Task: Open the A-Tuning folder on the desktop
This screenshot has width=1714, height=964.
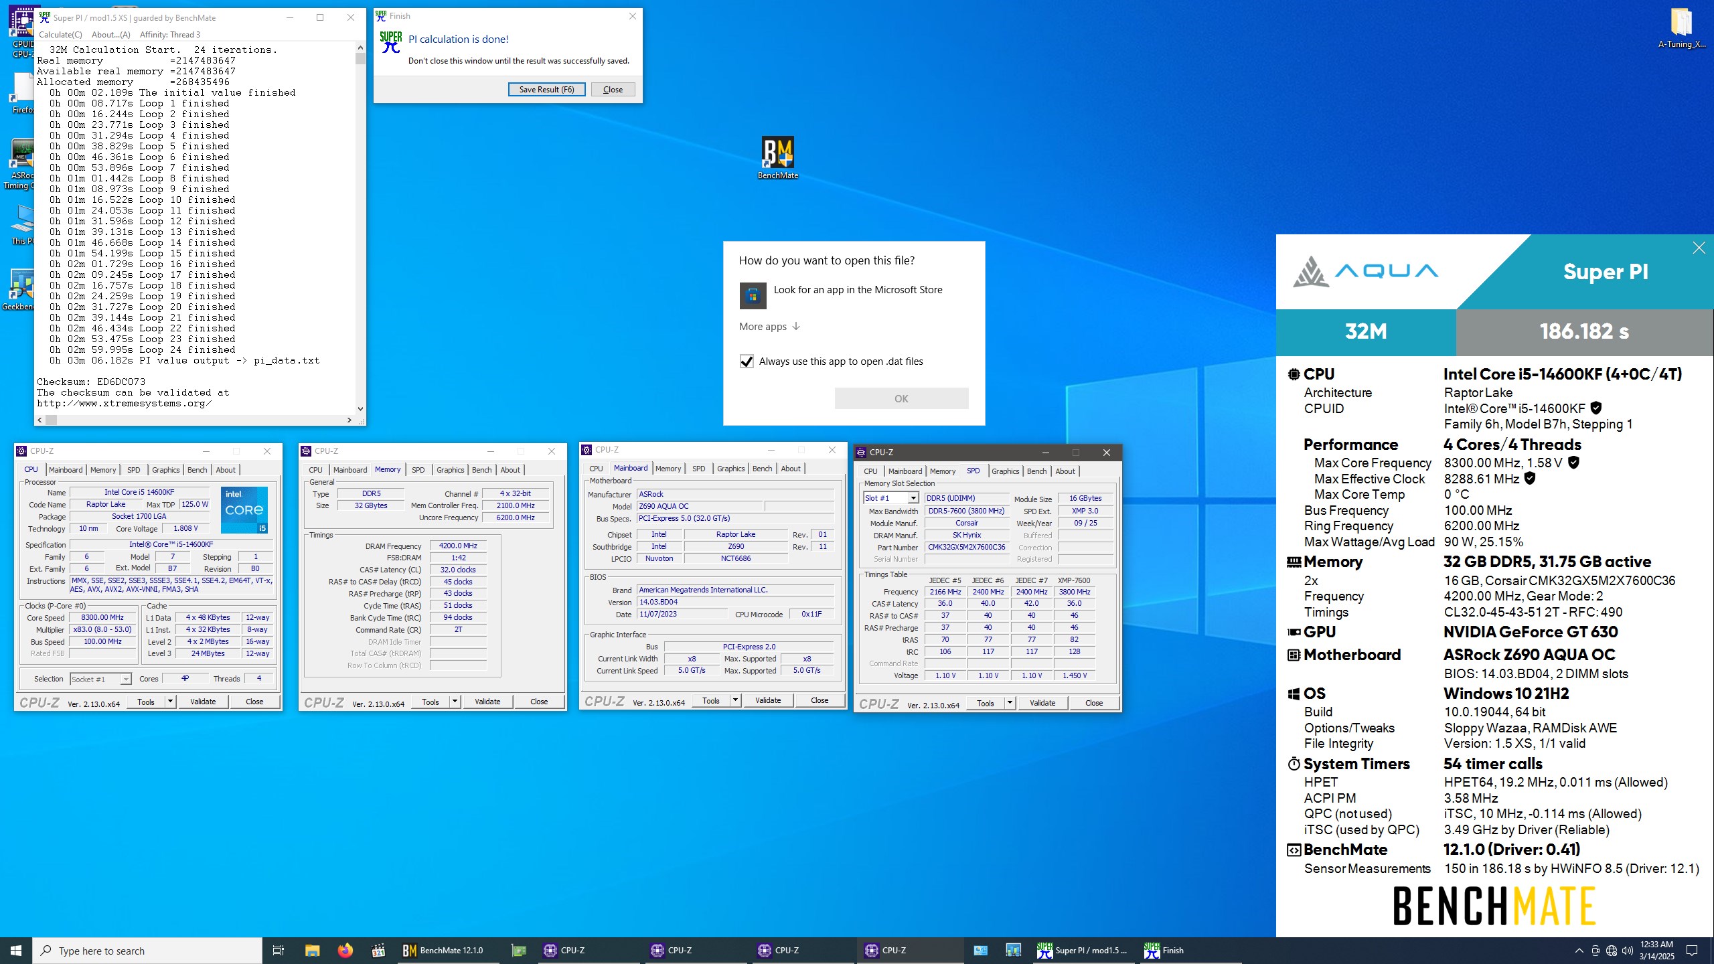Action: point(1682,29)
